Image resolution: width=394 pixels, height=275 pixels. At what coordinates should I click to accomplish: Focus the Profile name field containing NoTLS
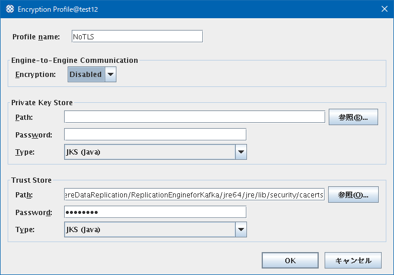[x=137, y=36]
